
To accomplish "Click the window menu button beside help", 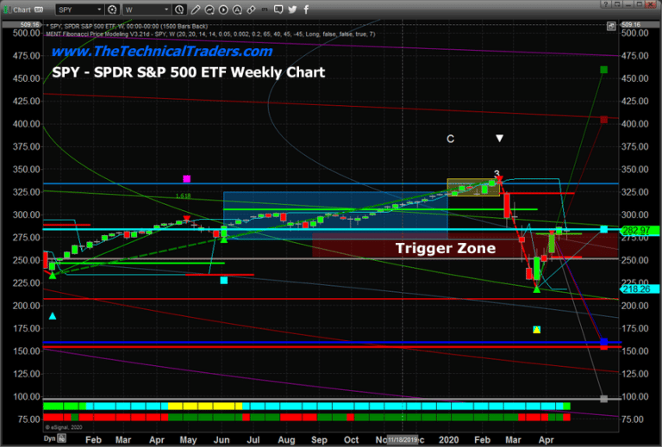I will coord(617,4).
